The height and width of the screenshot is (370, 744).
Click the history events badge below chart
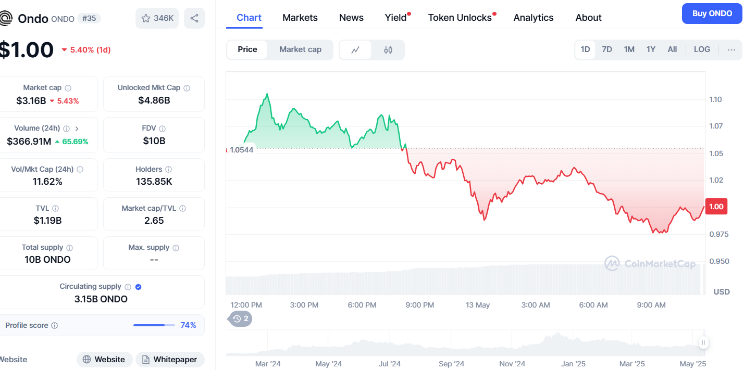pyautogui.click(x=240, y=318)
